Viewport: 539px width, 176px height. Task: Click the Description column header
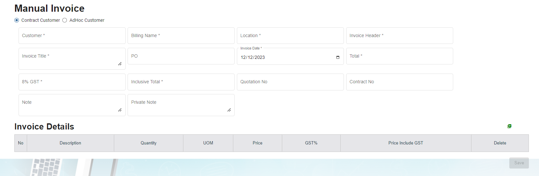(x=70, y=143)
